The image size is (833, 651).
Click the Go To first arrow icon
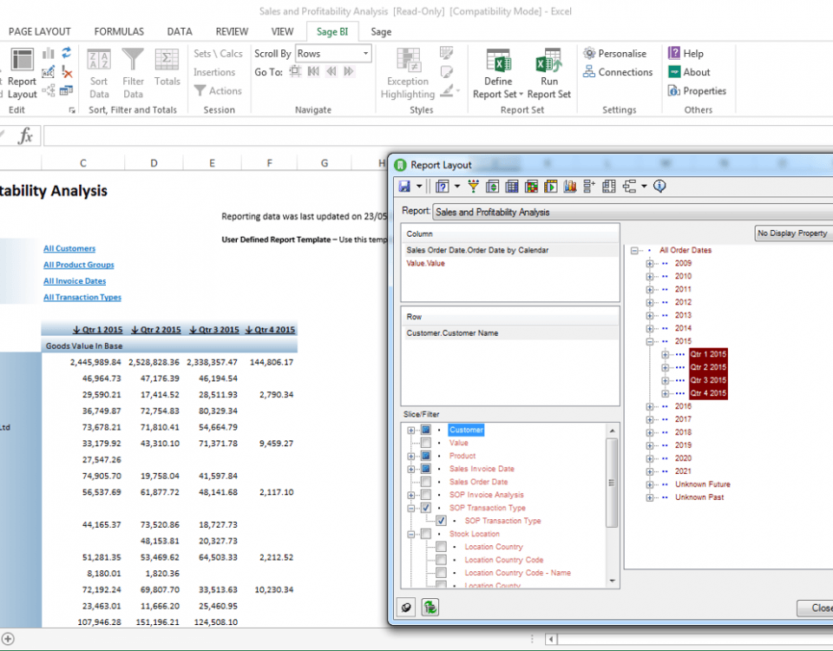click(313, 71)
